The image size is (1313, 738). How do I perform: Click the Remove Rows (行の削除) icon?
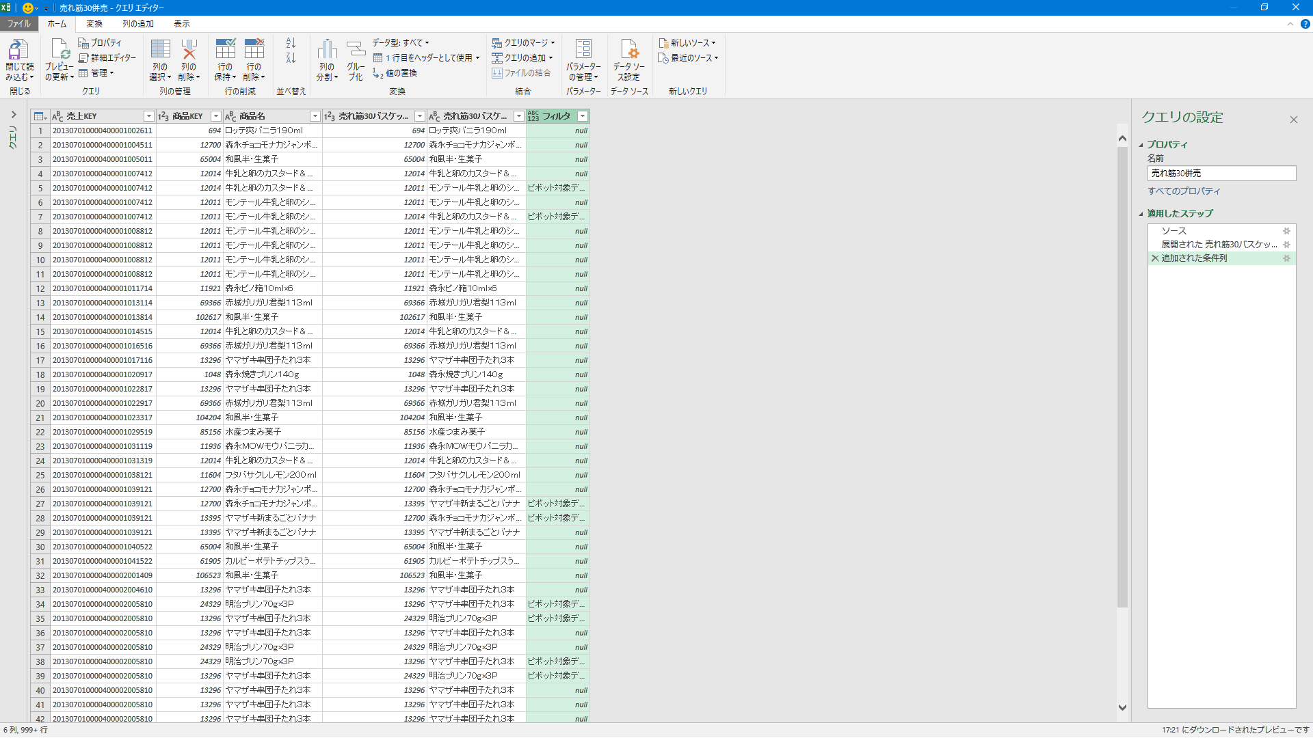254,50
